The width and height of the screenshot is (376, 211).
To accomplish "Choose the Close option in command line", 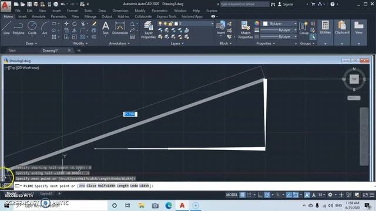I will point(92,186).
